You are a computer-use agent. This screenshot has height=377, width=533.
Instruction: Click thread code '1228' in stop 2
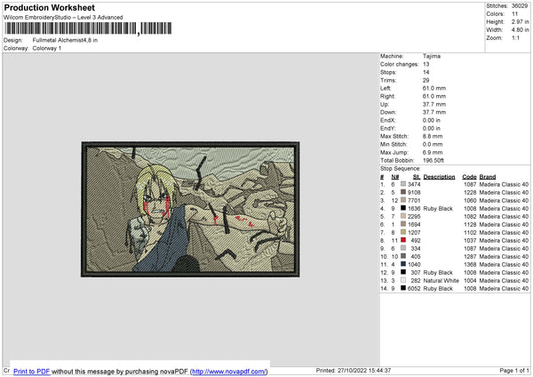[x=470, y=192]
